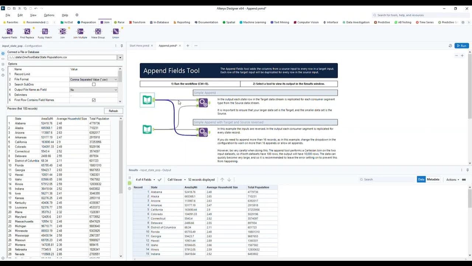Open Output File Name as Field dropdown
This screenshot has height=266, width=472.
click(x=94, y=90)
